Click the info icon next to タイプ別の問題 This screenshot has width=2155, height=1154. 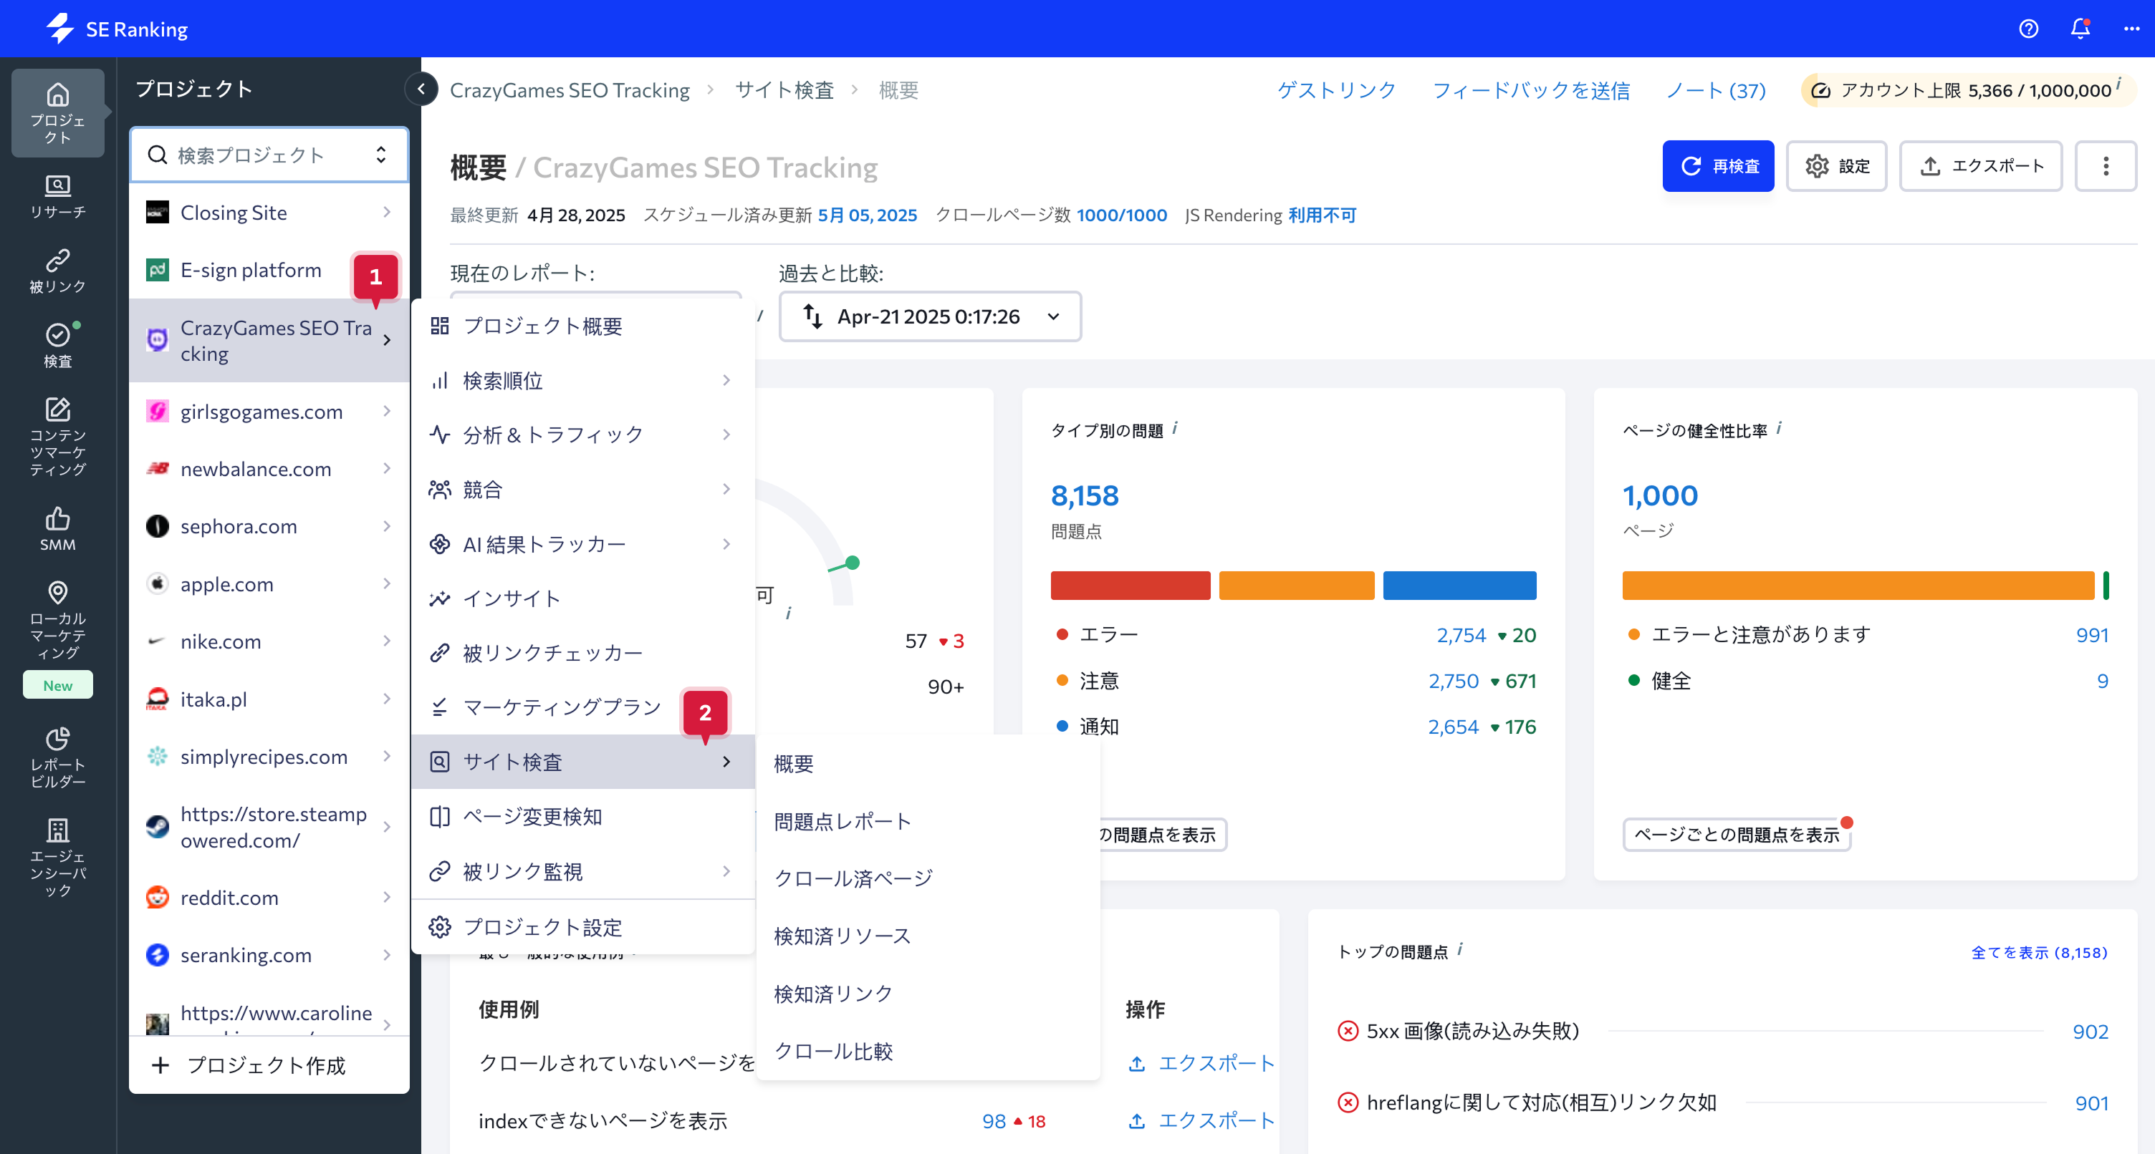(x=1176, y=428)
